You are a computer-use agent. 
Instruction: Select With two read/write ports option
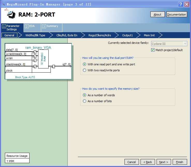pos(84,70)
